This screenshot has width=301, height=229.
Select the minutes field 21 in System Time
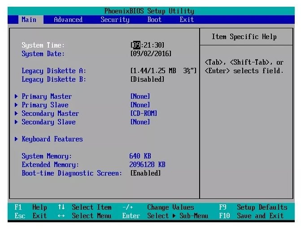[147, 45]
